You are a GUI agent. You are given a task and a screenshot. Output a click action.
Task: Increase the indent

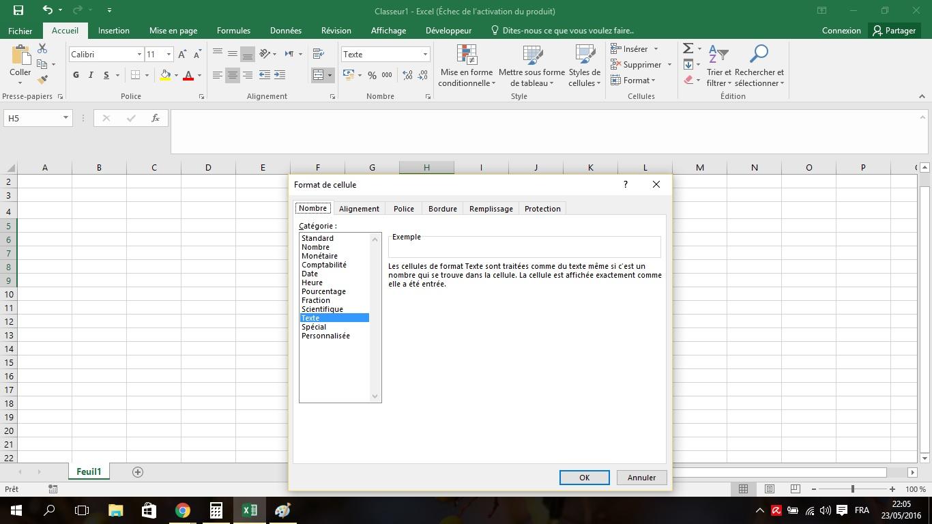pos(280,75)
